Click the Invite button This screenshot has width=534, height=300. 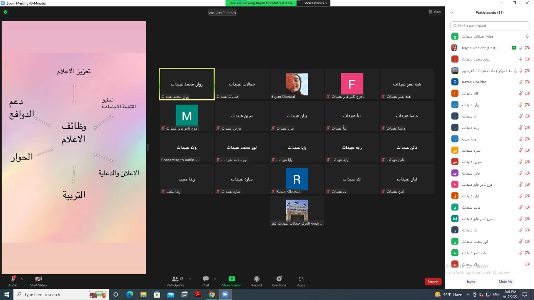click(471, 282)
